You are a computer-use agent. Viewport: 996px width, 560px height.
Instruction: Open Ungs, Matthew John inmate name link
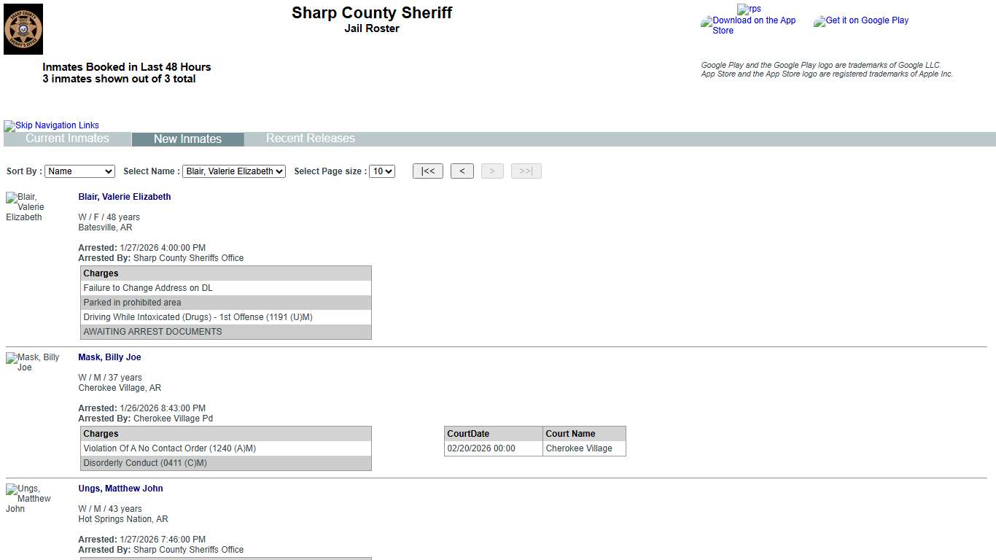coord(120,489)
